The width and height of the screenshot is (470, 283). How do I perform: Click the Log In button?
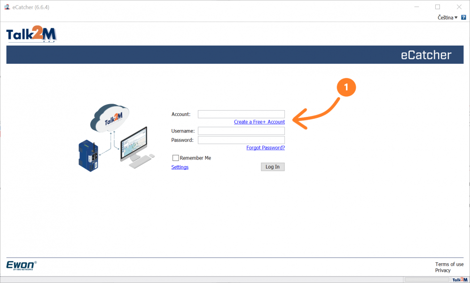pos(273,167)
